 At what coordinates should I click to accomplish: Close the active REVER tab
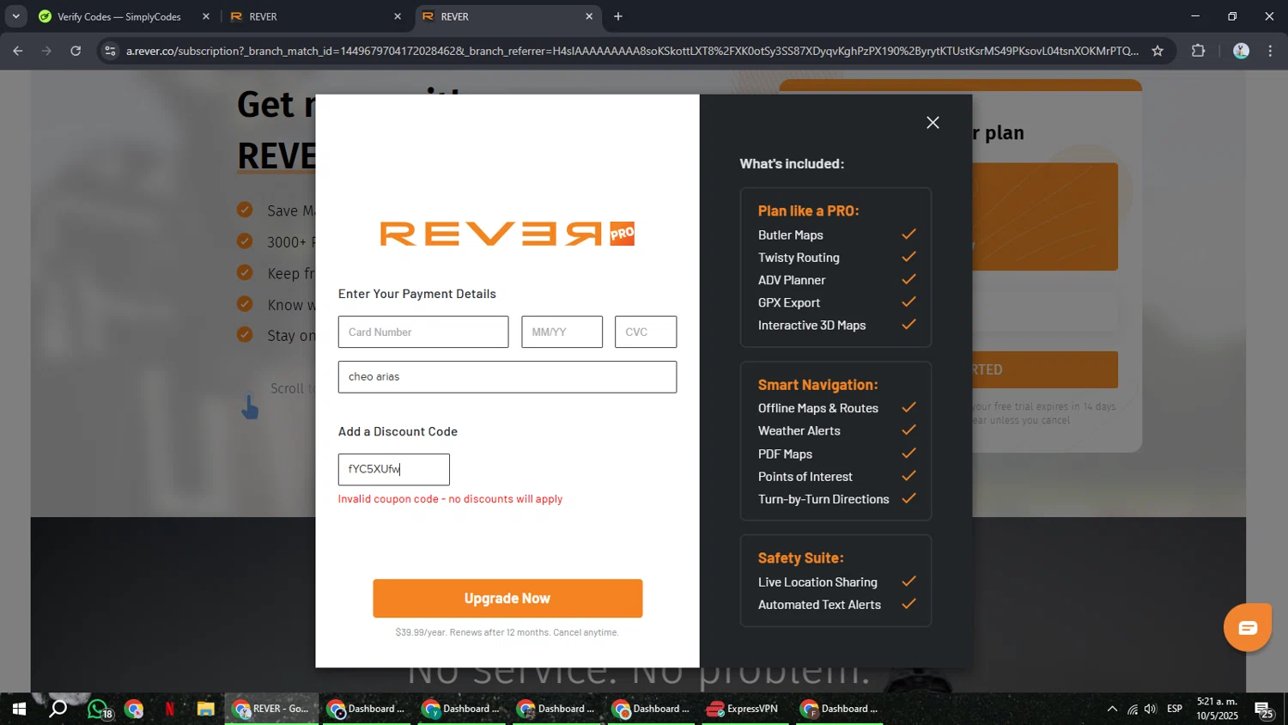point(589,16)
